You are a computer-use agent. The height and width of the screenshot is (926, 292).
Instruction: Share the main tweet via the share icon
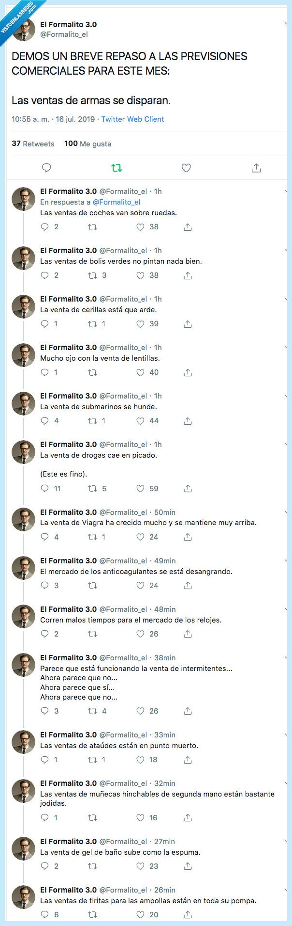pyautogui.click(x=256, y=168)
